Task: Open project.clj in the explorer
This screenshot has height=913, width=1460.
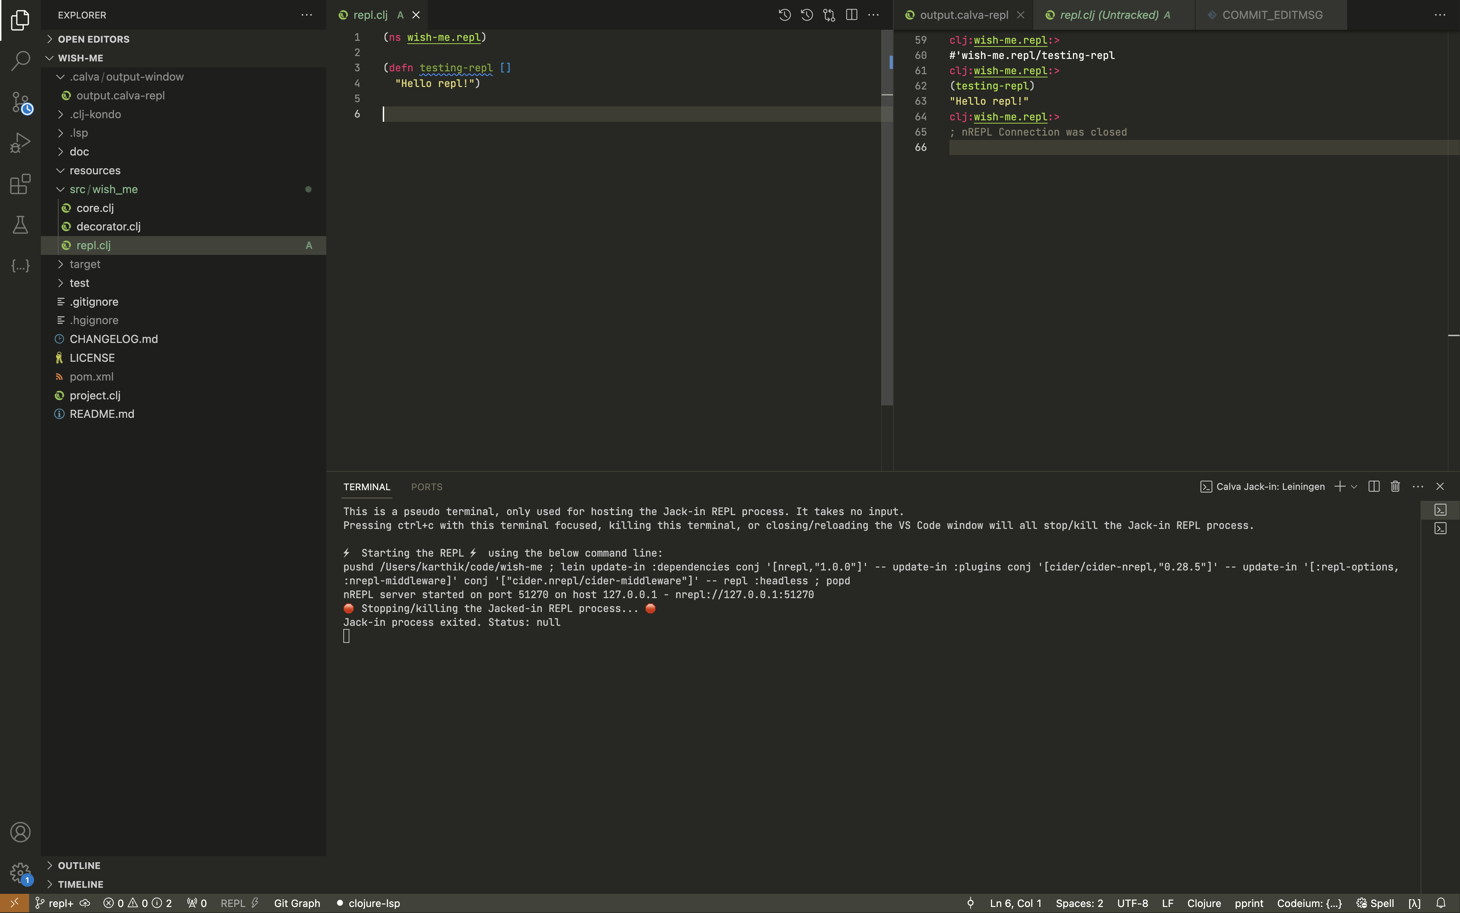Action: pyautogui.click(x=184, y=395)
